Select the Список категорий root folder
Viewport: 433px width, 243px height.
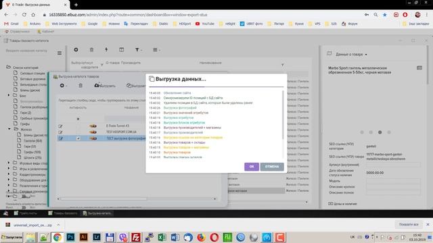coord(26,67)
